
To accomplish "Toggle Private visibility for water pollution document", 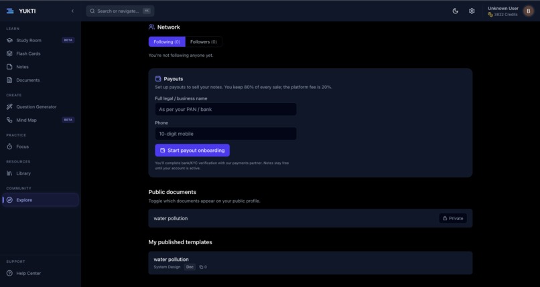I will tap(453, 218).
